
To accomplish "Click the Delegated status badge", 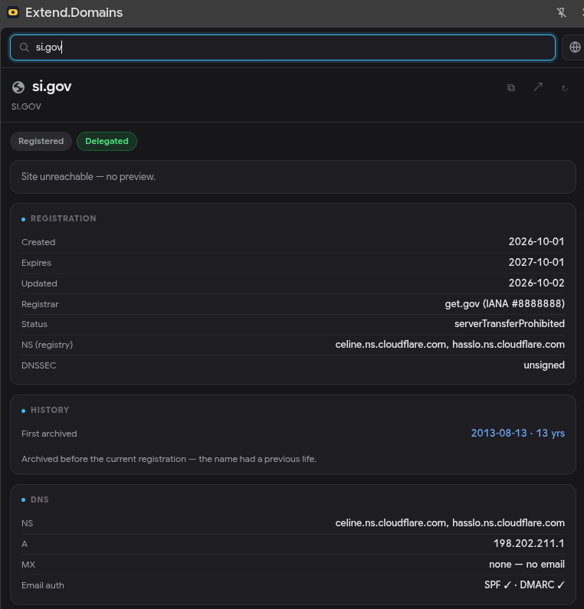I will pyautogui.click(x=107, y=141).
